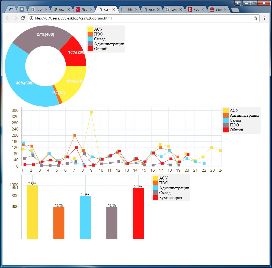Click the orange peak data point at 7

coord(75,135)
